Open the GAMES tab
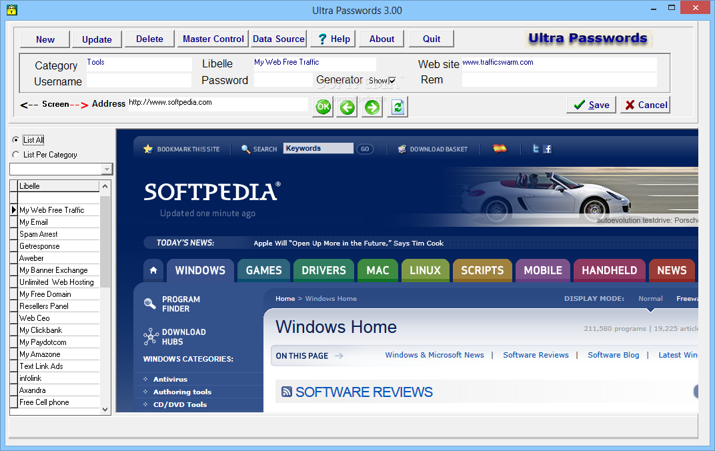Viewport: 715px width, 451px height. [263, 270]
